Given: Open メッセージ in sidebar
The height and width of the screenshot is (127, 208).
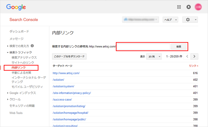Looking at the screenshot, I should tap(17, 39).
